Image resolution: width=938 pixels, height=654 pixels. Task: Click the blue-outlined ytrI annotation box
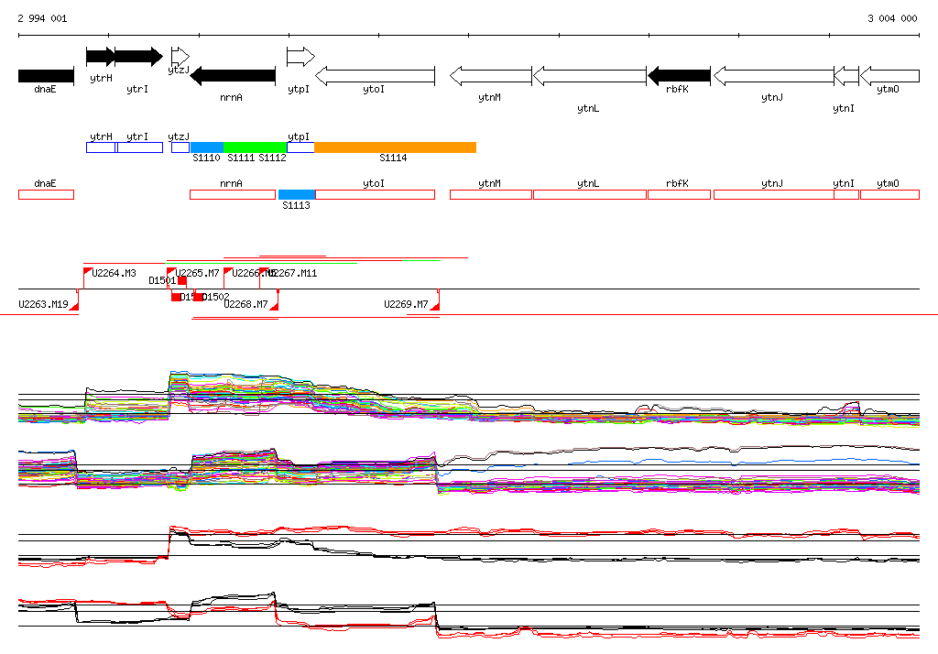pos(139,147)
